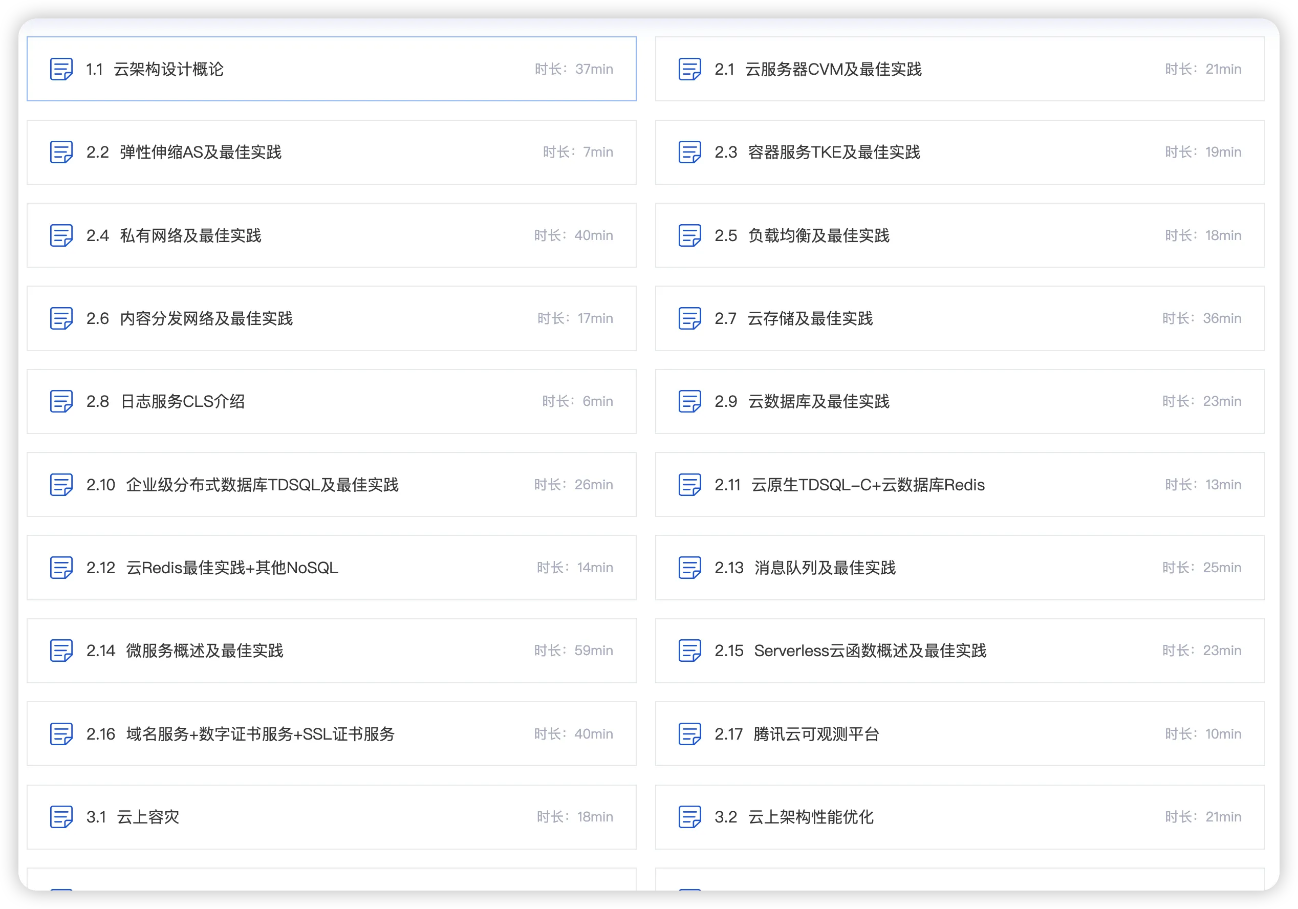Screen dimensions: 1298x909
Task: Open lesson 2.12 云Redis最佳实践+其他NoSQL
Action: coord(331,568)
